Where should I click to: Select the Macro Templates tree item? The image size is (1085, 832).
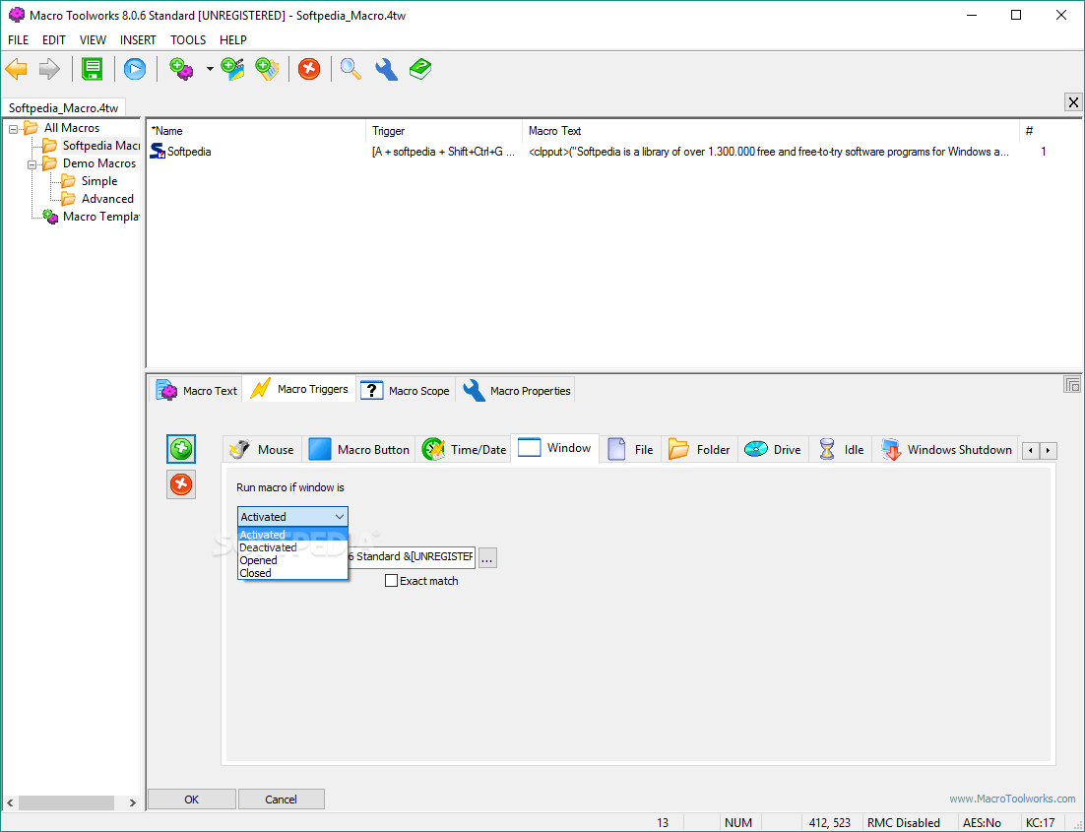(91, 217)
